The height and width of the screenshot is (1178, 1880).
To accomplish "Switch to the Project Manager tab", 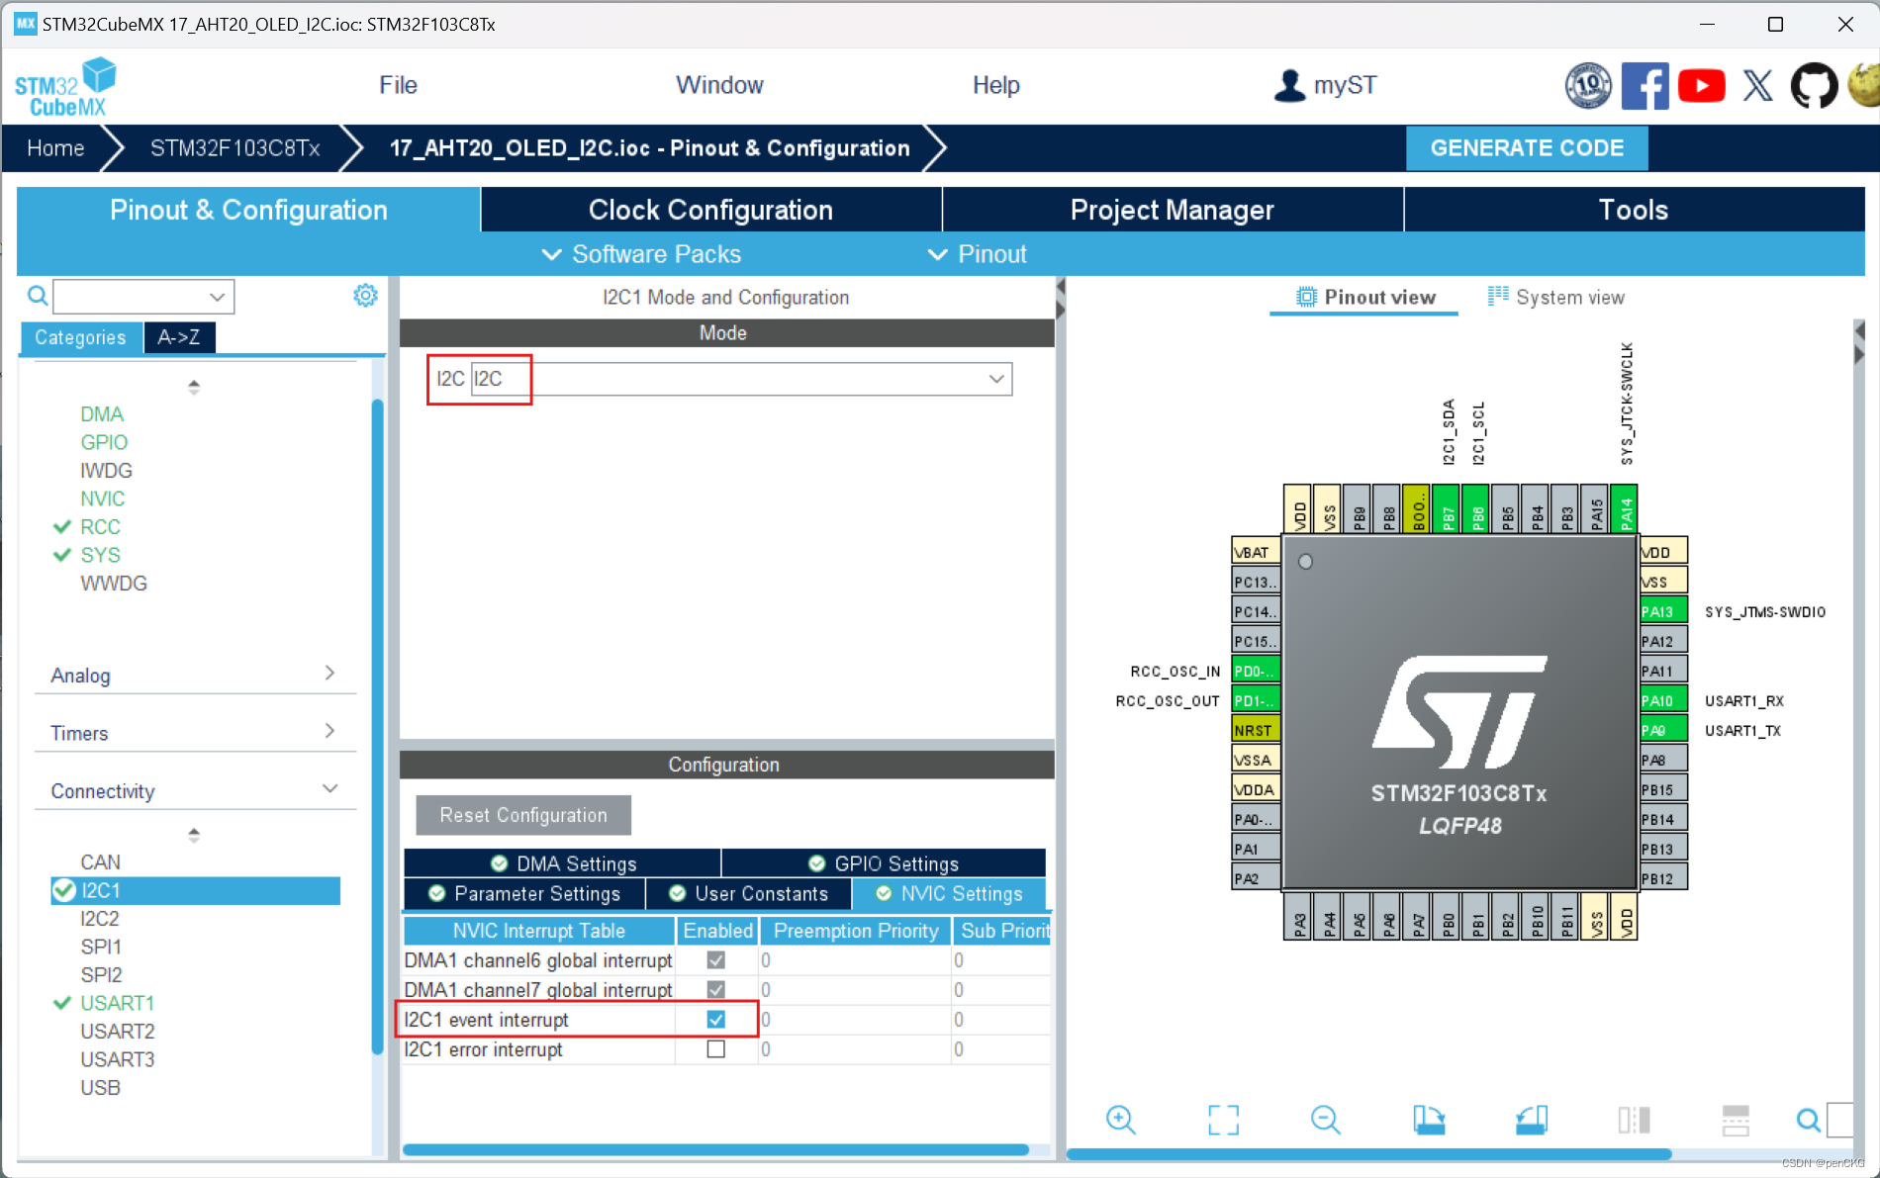I will tap(1173, 210).
